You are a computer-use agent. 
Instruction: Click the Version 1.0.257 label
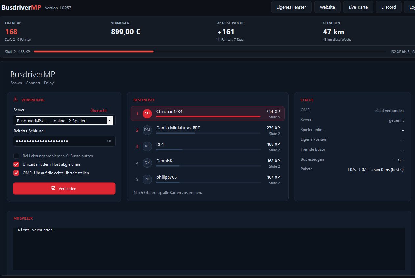[x=58, y=8]
